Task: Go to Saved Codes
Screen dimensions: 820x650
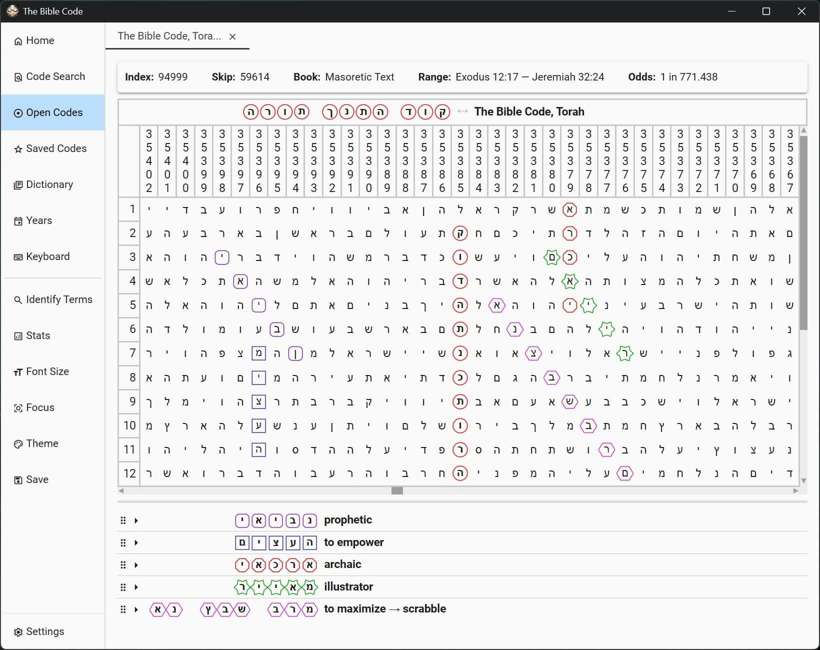Action: click(52, 148)
